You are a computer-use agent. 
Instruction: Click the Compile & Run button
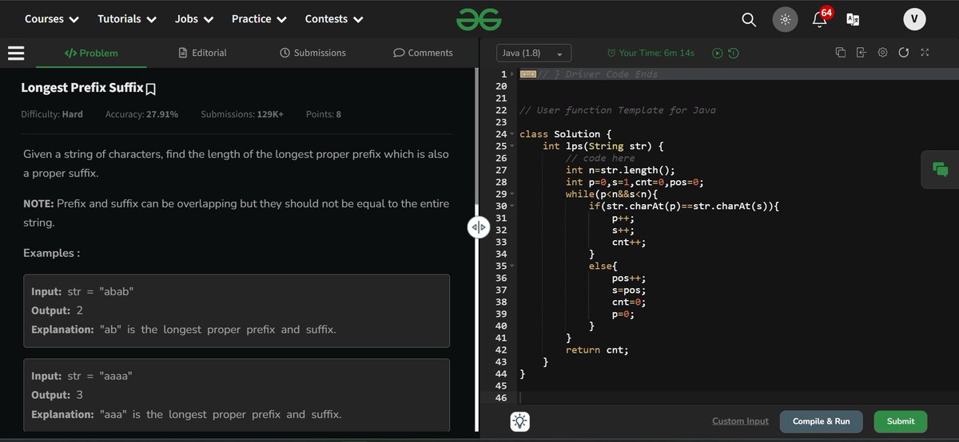click(822, 421)
